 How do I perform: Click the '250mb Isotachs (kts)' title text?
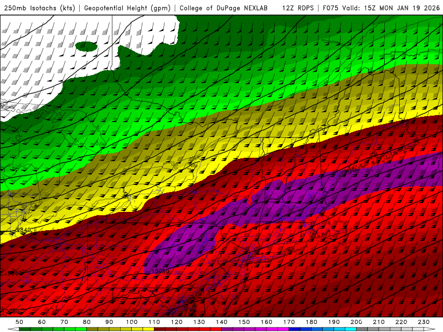click(x=39, y=8)
